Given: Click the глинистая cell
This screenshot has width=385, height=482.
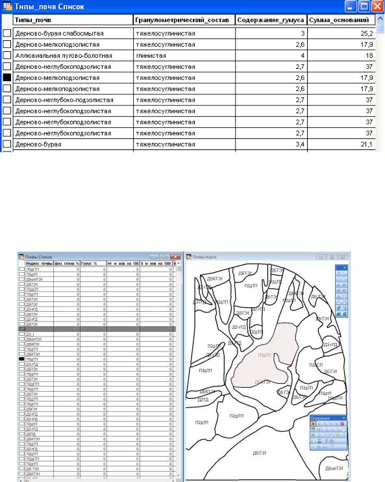Looking at the screenshot, I should 184,55.
